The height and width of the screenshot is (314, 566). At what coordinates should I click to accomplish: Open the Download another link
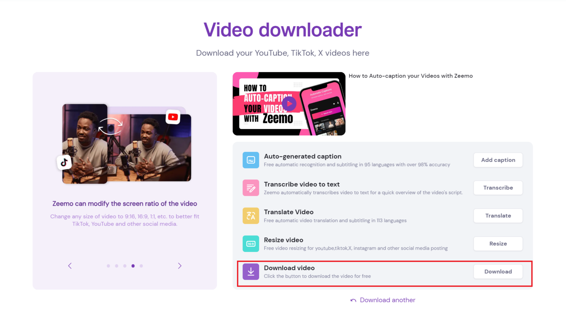coord(387,300)
